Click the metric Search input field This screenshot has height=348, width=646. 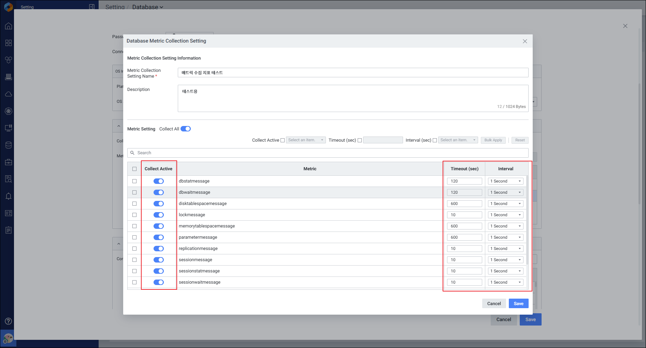tap(328, 153)
